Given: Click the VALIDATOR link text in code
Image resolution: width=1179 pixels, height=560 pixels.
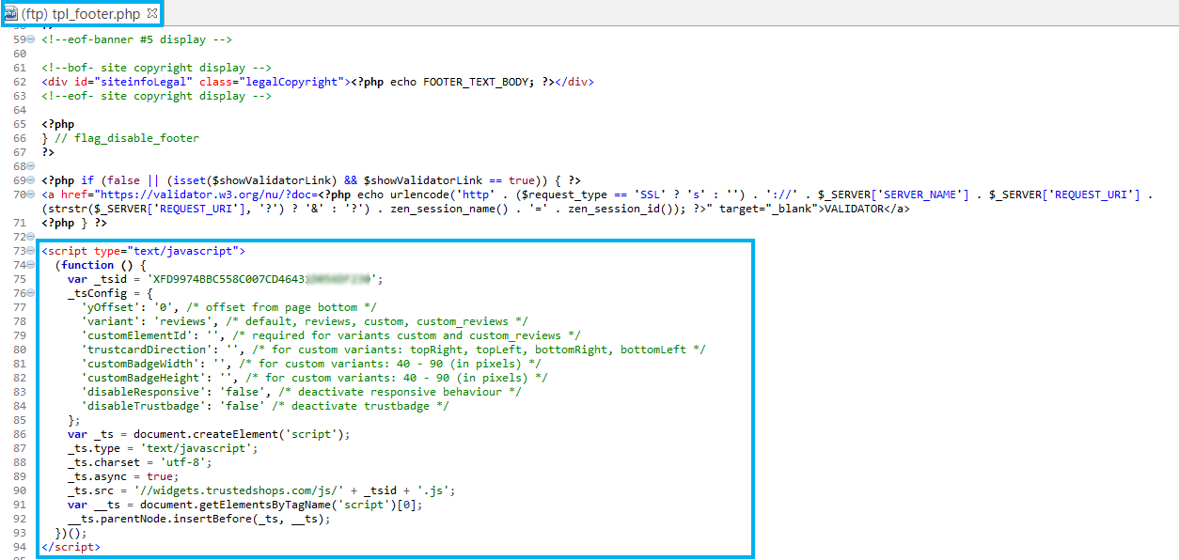Looking at the screenshot, I should pos(853,209).
